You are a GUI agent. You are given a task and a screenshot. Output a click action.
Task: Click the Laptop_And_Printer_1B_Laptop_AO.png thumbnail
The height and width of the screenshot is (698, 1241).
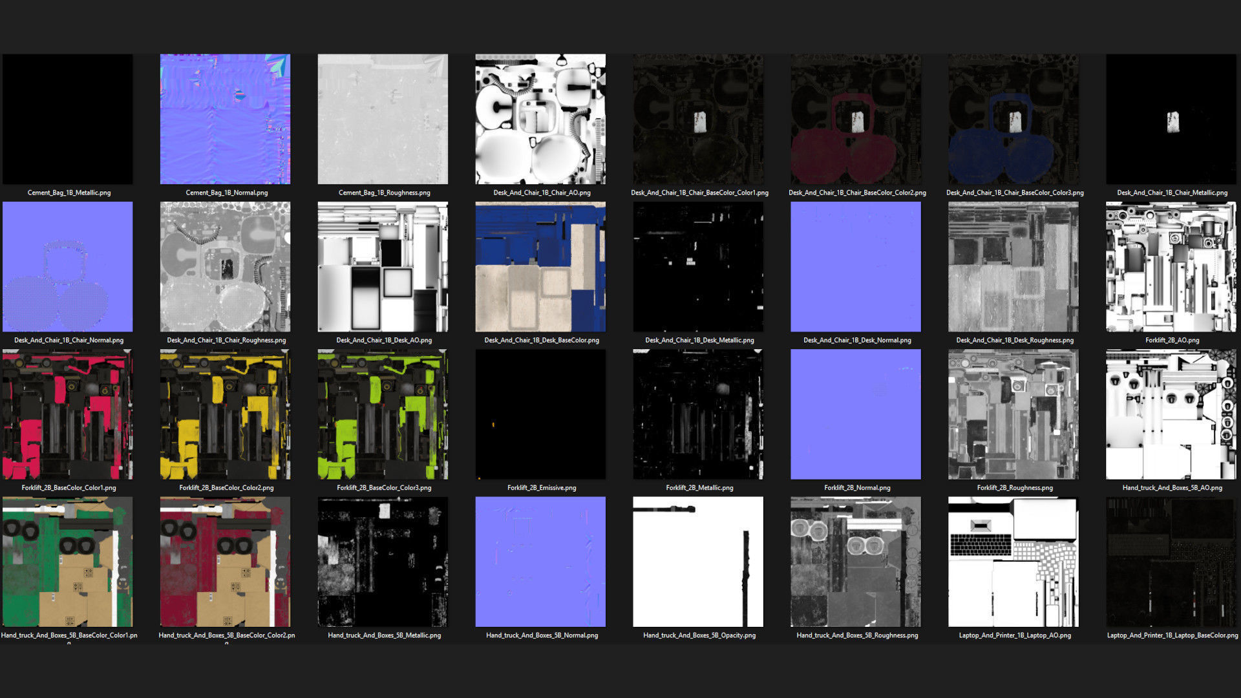1013,562
